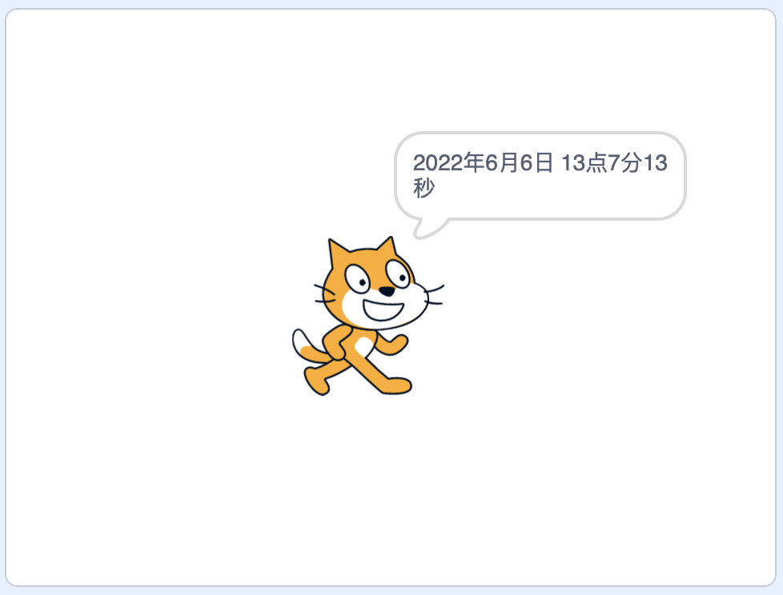Click the Scratch cat sprite's head

375,286
